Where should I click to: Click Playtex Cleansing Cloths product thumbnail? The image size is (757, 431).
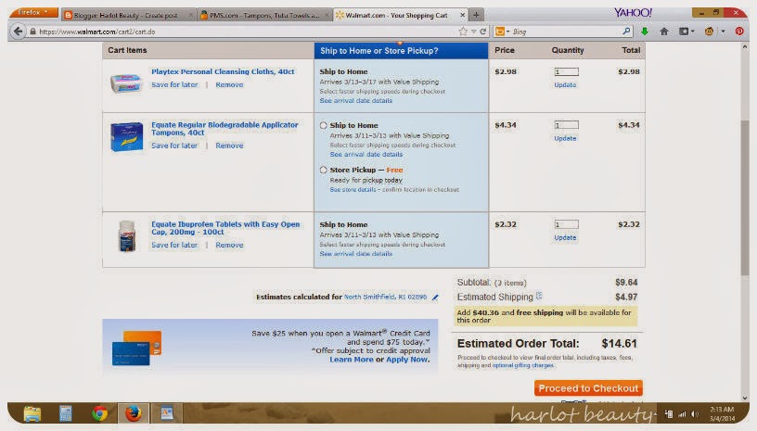126,82
